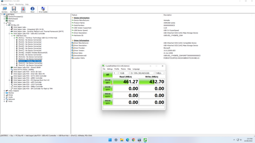
Task: Open File Explorer from the taskbar
Action: (121, 140)
